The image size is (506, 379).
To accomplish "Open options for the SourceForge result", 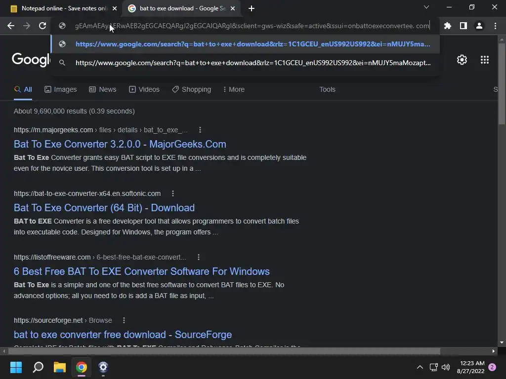I will pos(124,320).
